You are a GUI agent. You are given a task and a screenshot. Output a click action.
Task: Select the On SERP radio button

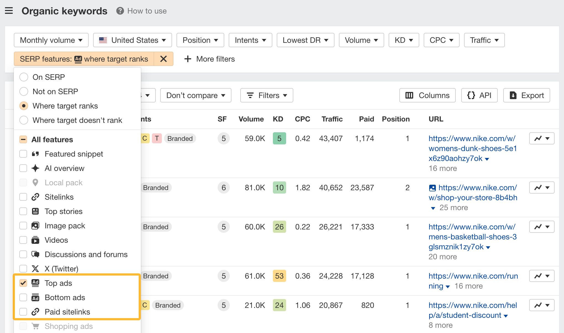pos(24,77)
